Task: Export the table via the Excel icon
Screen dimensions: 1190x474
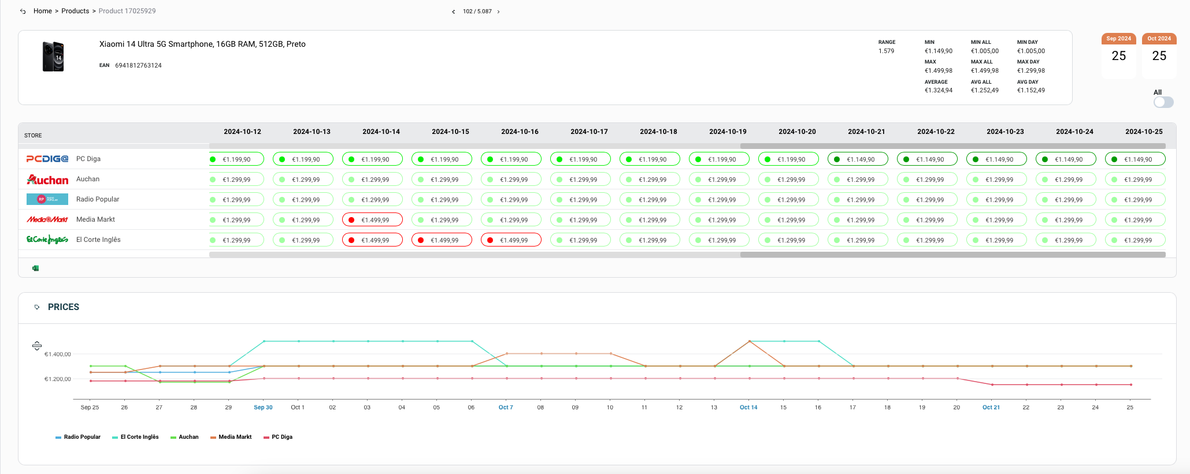Action: [x=35, y=268]
